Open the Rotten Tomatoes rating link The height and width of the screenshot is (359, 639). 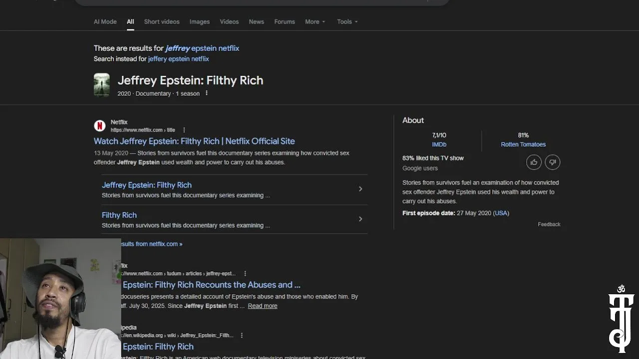(x=523, y=145)
